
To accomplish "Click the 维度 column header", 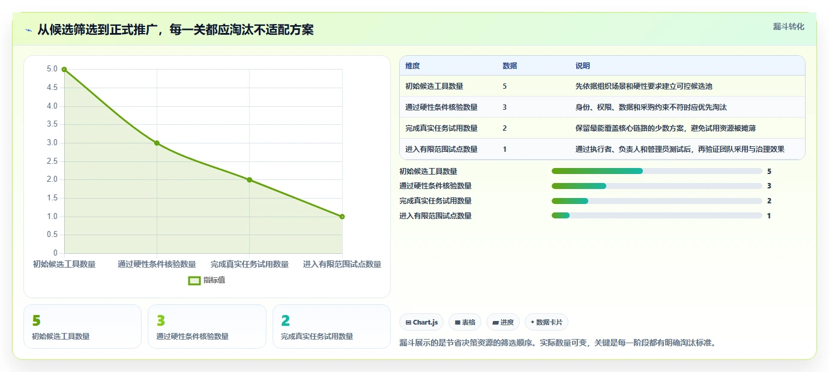I will [412, 66].
